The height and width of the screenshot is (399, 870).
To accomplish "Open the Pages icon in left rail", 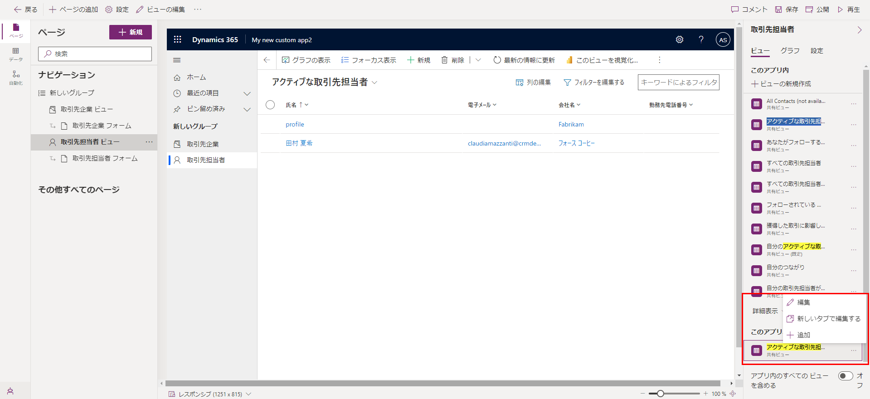I will point(16,30).
